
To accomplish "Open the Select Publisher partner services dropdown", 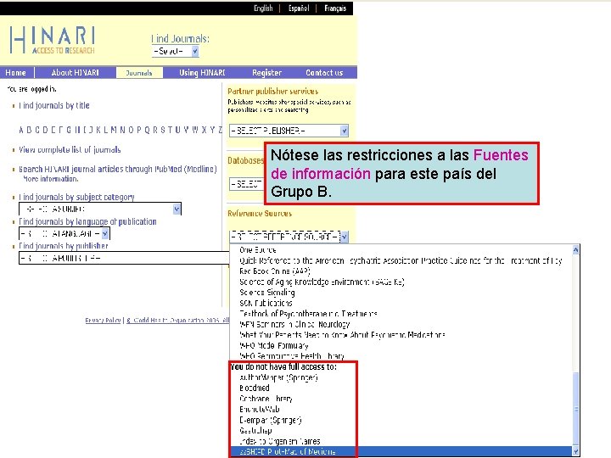I will (x=289, y=131).
